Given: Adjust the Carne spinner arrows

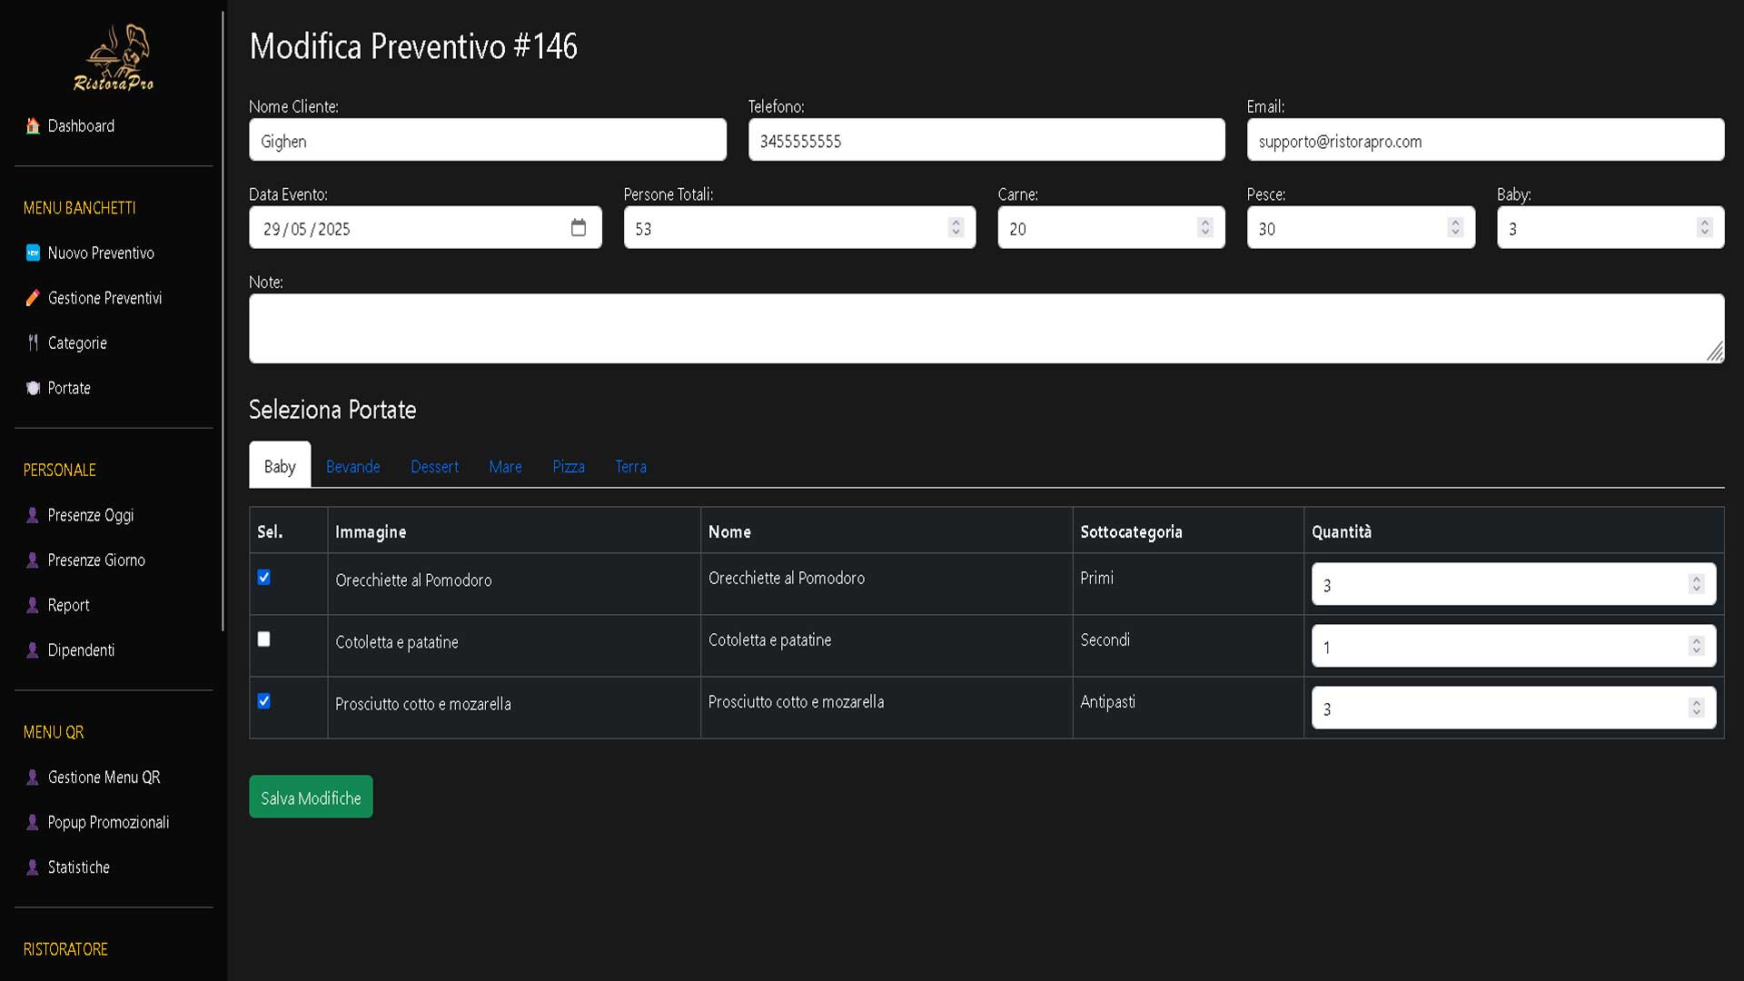Looking at the screenshot, I should pyautogui.click(x=1205, y=227).
